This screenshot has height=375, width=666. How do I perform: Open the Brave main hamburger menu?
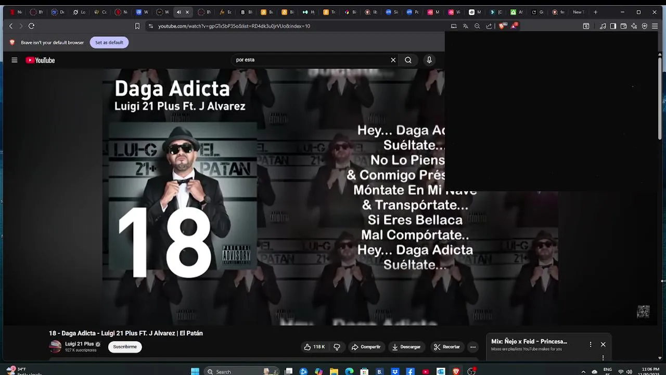[x=655, y=26]
